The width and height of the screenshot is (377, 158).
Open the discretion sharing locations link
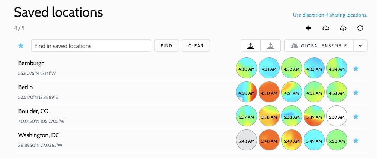(330, 15)
